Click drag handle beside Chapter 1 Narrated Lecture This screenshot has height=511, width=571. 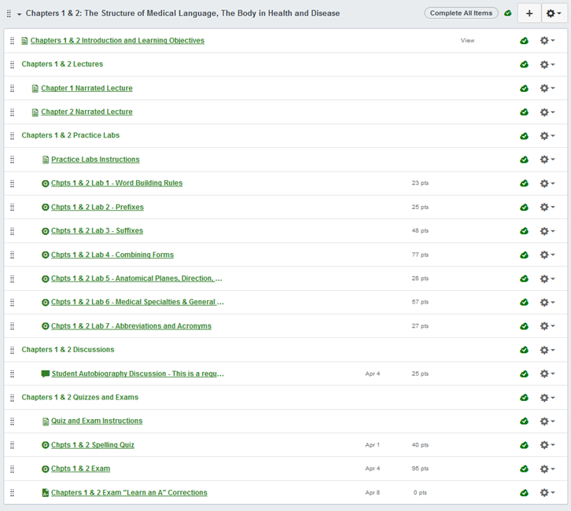click(x=12, y=88)
